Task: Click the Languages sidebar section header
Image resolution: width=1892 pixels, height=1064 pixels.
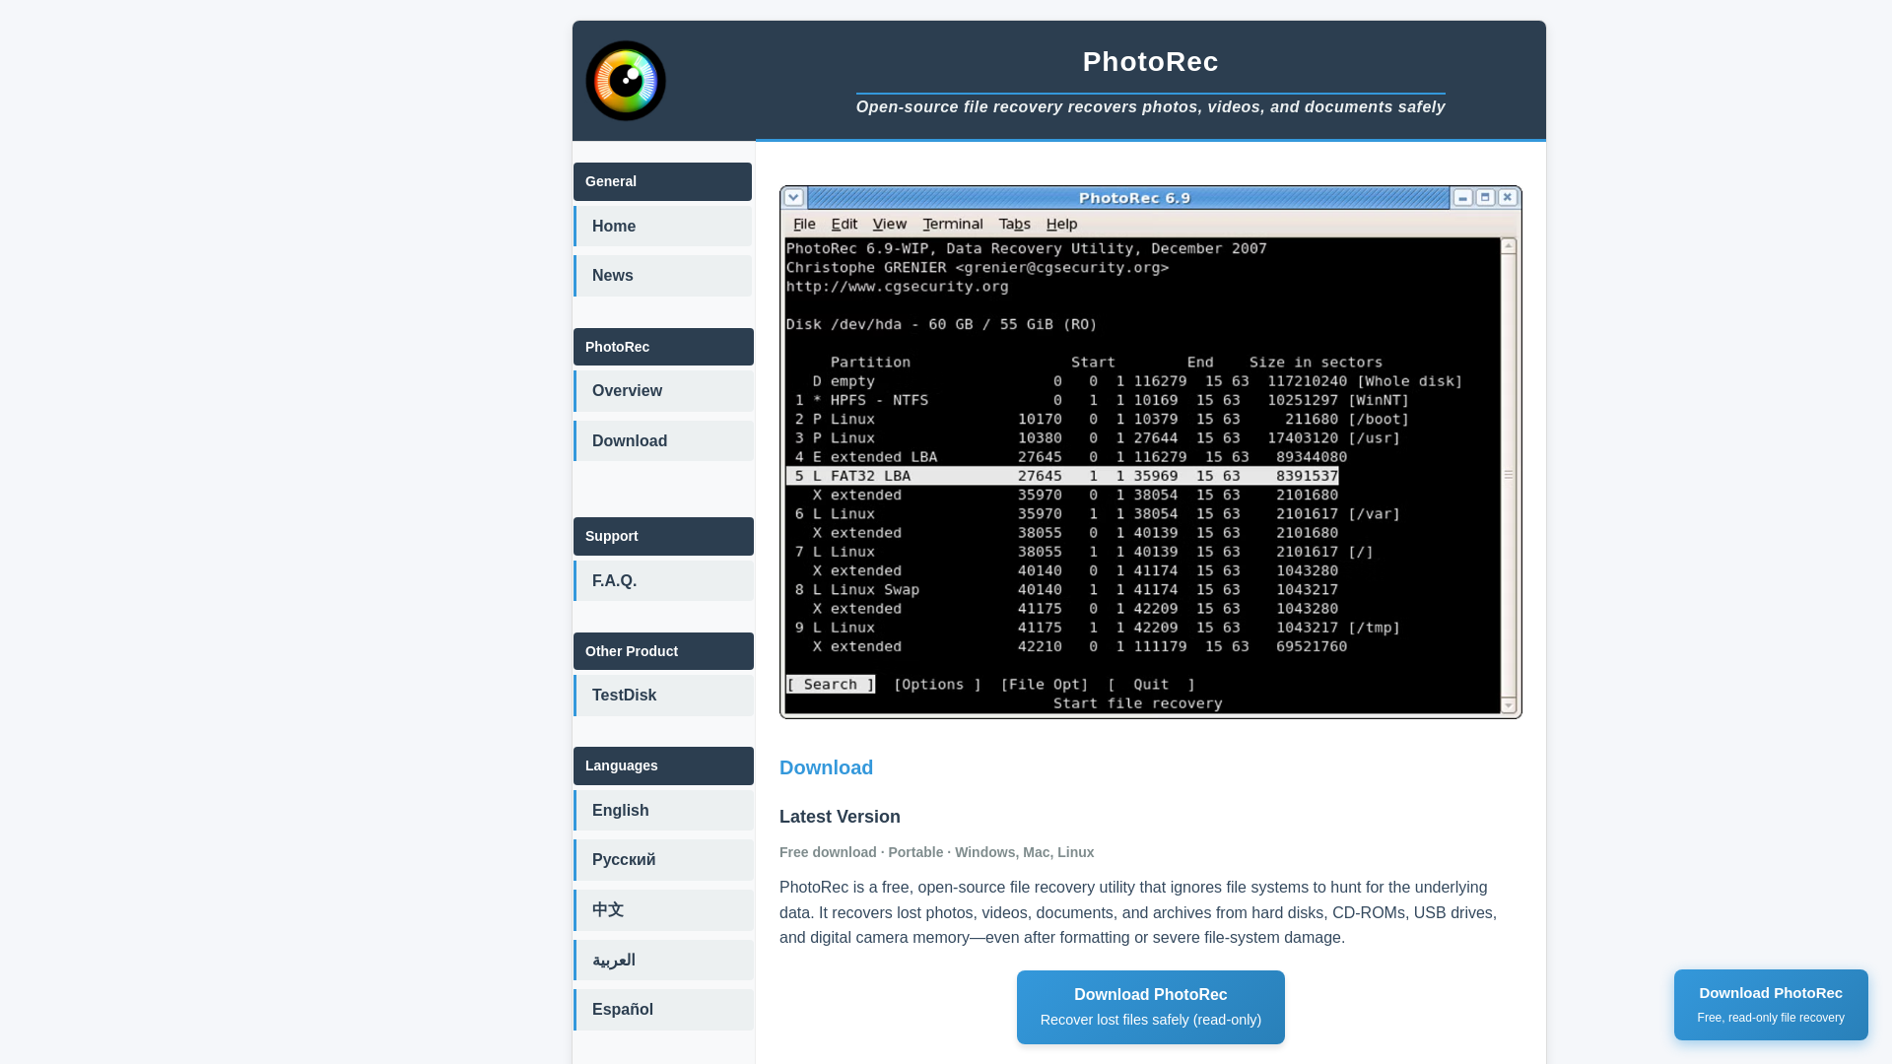Action: click(663, 765)
